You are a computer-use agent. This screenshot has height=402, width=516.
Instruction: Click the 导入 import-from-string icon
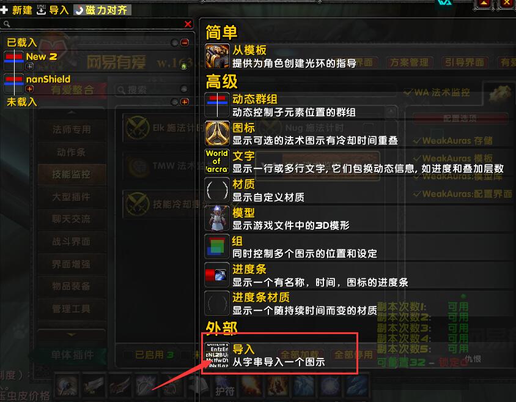click(x=217, y=355)
